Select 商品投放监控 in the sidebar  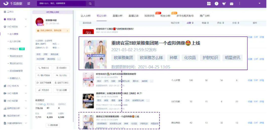[16, 56]
